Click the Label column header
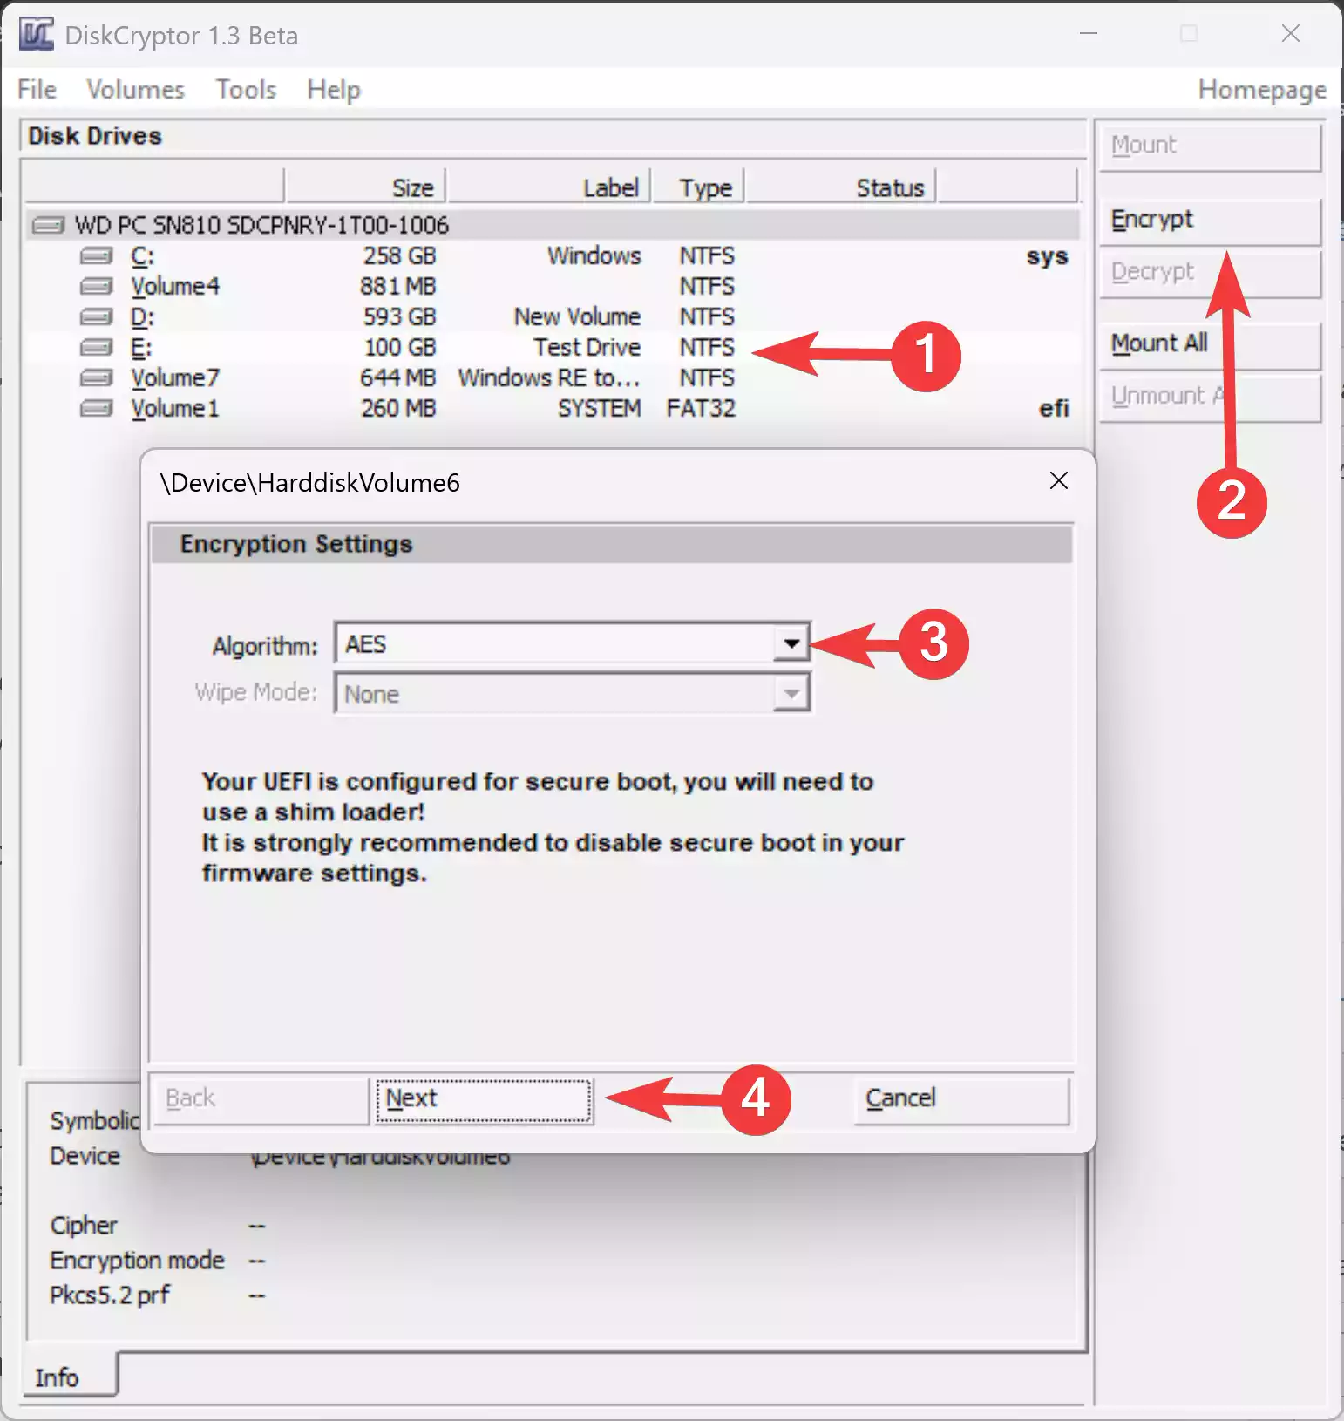1344x1421 pixels. coord(549,187)
